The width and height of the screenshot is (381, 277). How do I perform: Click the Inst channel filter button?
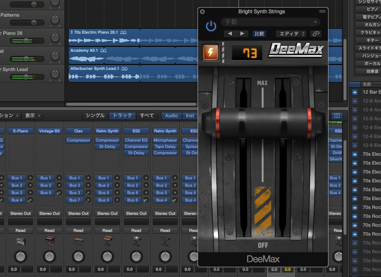(190, 116)
